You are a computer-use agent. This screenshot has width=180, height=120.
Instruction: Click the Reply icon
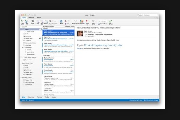(x=38, y=21)
